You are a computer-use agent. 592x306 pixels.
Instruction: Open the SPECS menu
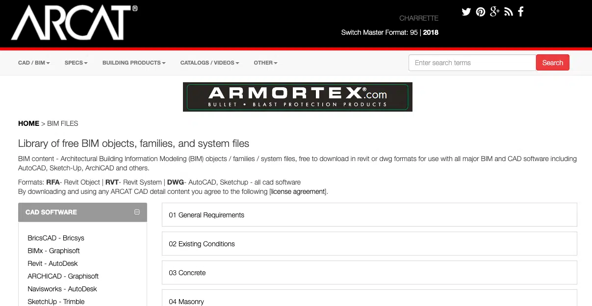point(76,63)
